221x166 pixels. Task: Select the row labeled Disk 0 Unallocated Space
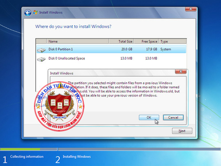pyautogui.click(x=111, y=58)
